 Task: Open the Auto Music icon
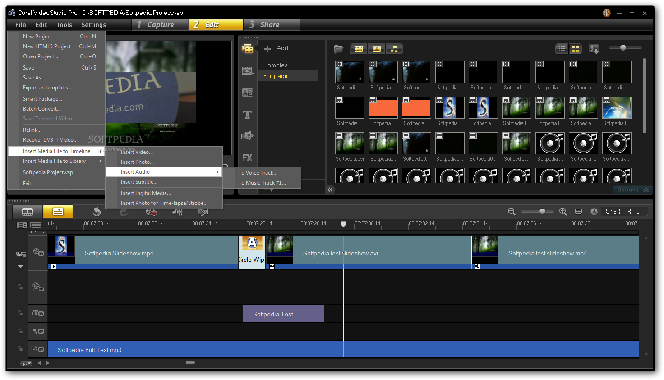point(203,212)
